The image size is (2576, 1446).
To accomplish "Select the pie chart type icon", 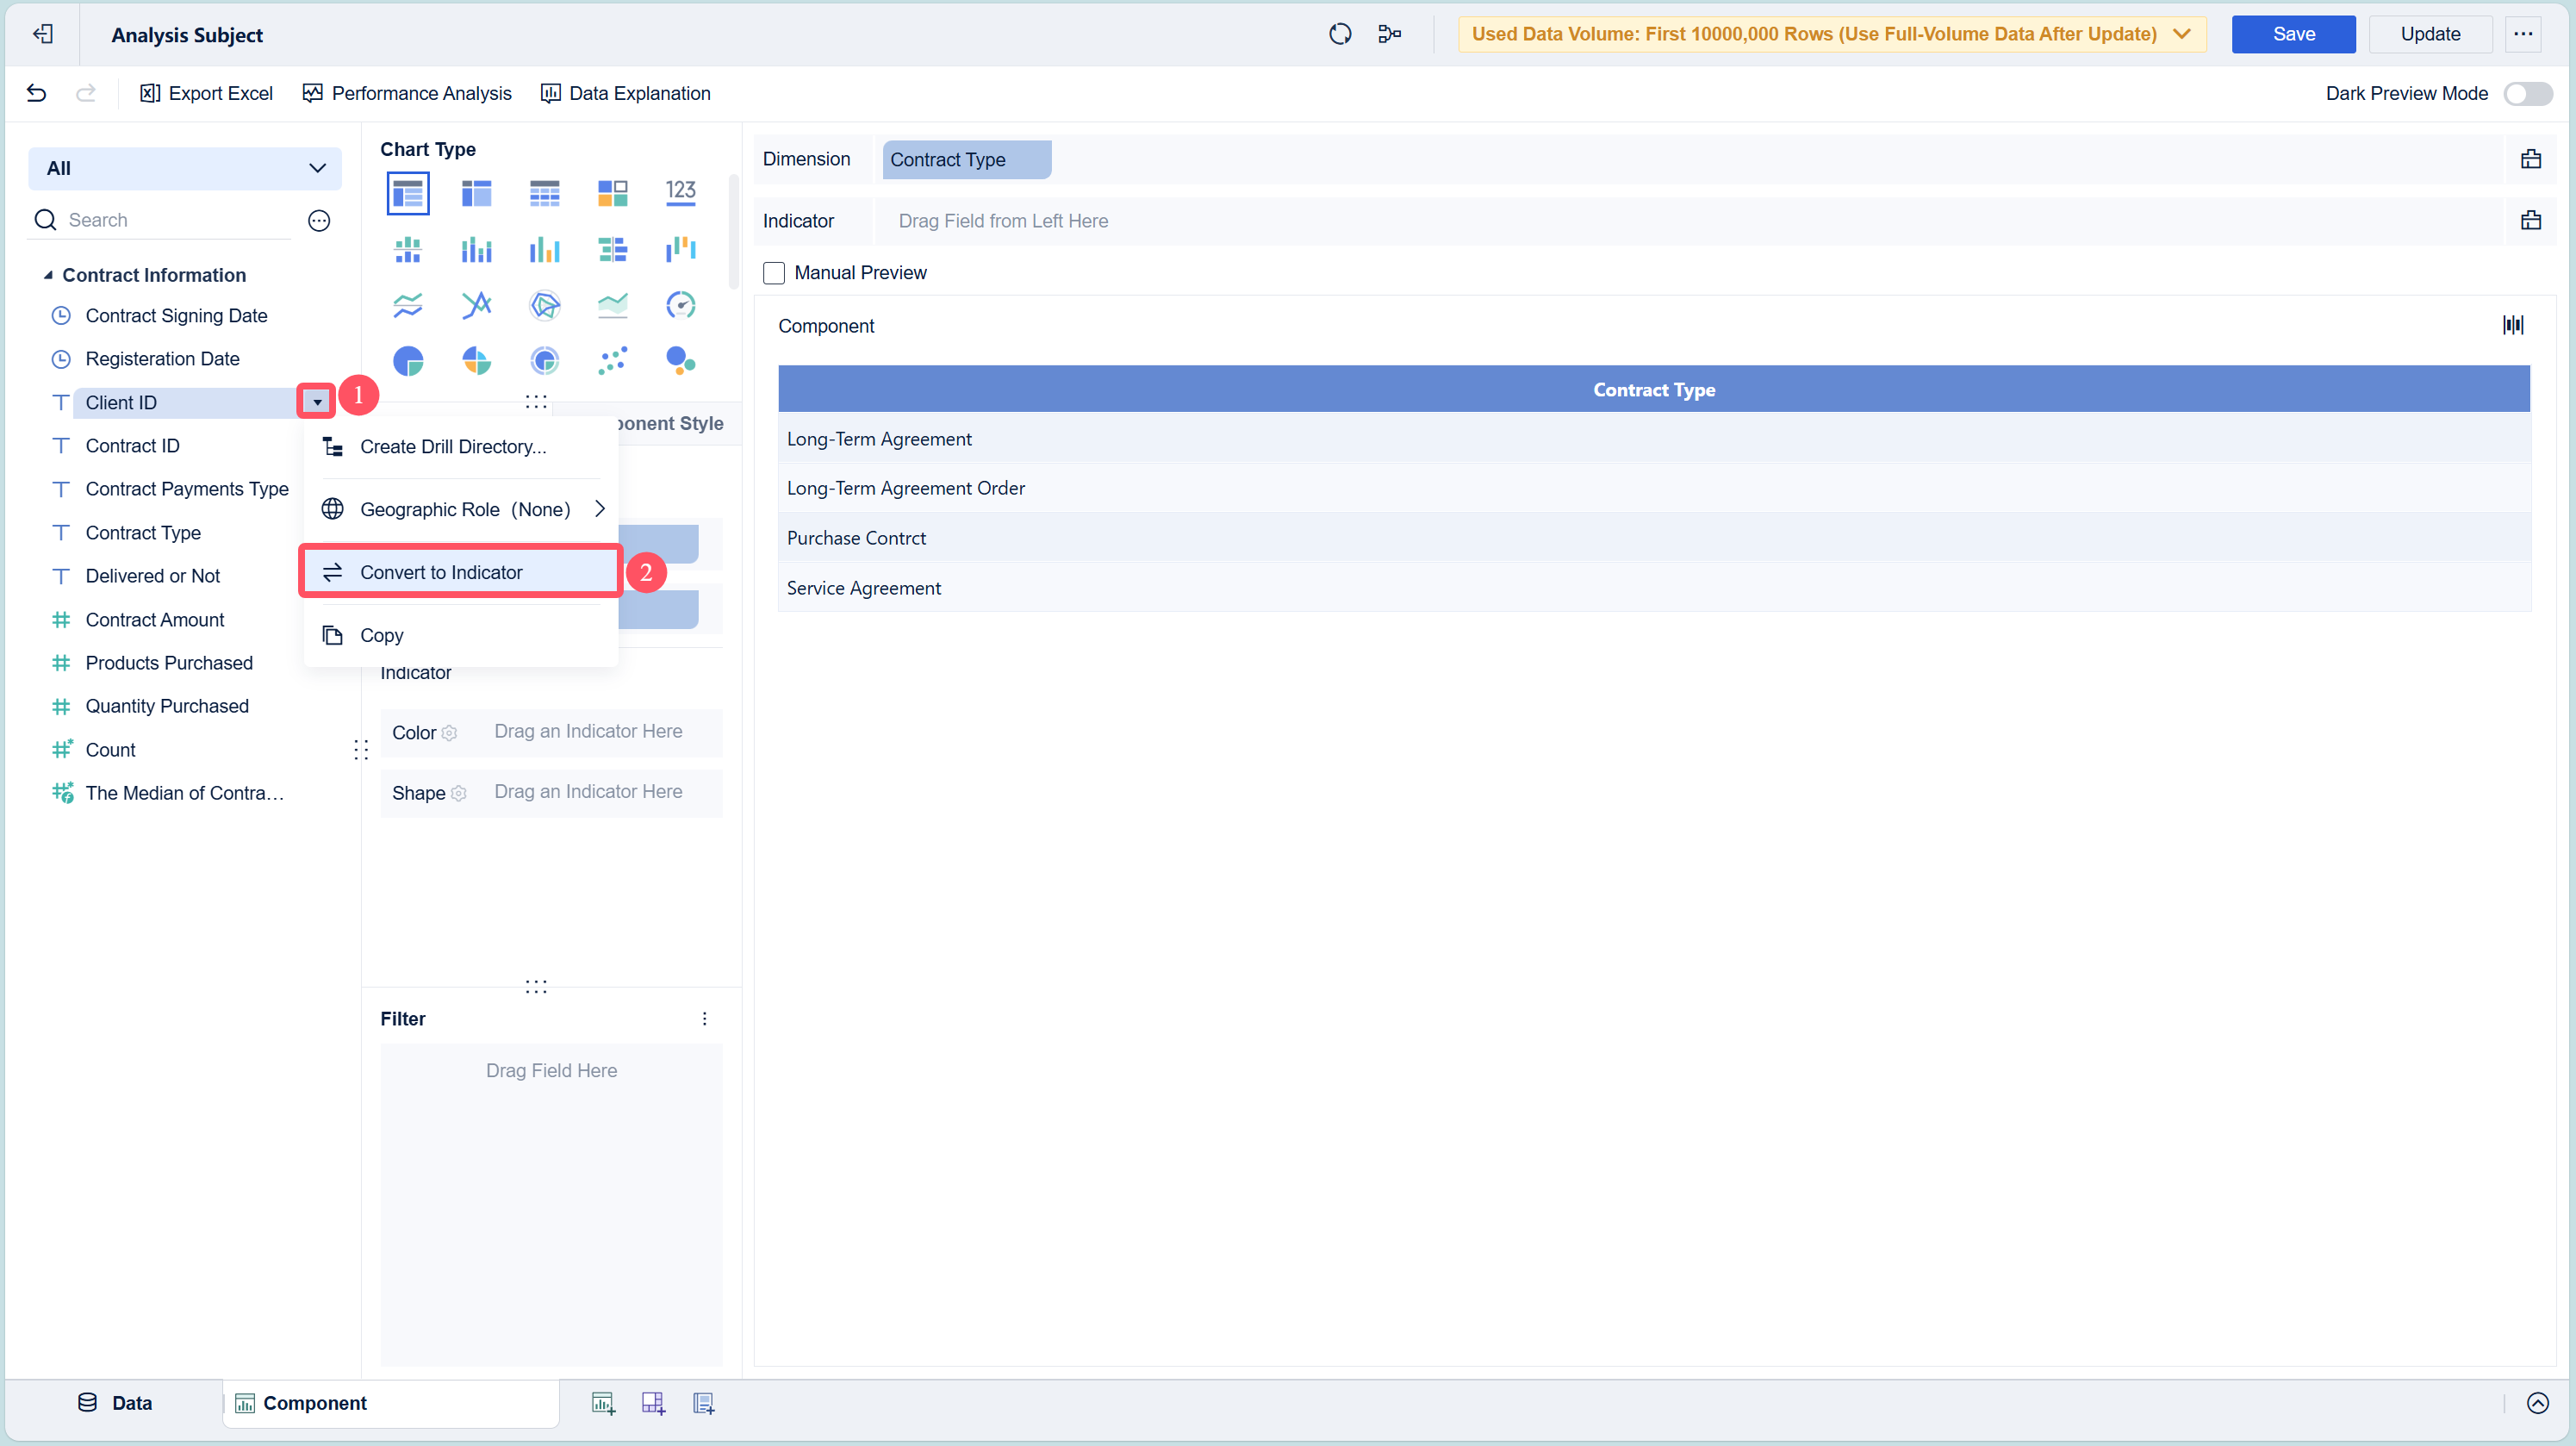I will [x=408, y=361].
